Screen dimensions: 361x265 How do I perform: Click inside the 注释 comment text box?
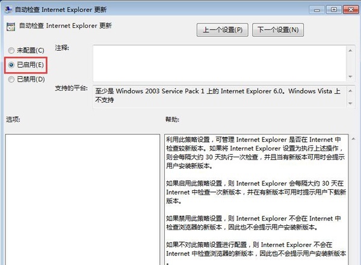(x=220, y=63)
